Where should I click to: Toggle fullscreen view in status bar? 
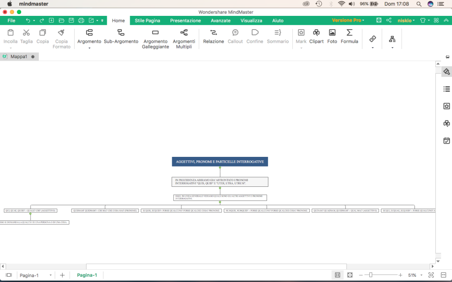(350, 275)
